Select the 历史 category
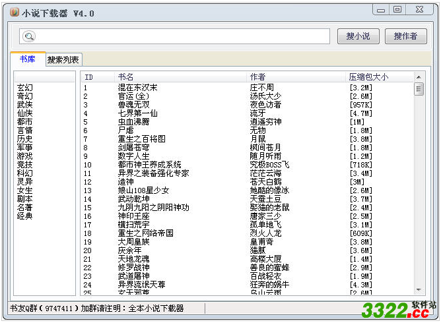 24,139
